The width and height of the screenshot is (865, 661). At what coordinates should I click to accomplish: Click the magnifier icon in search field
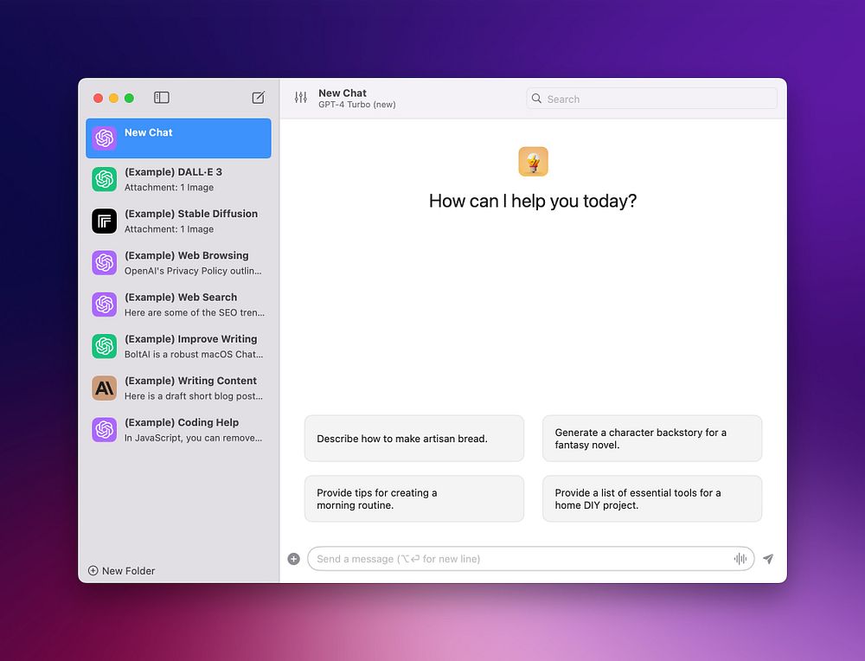536,99
